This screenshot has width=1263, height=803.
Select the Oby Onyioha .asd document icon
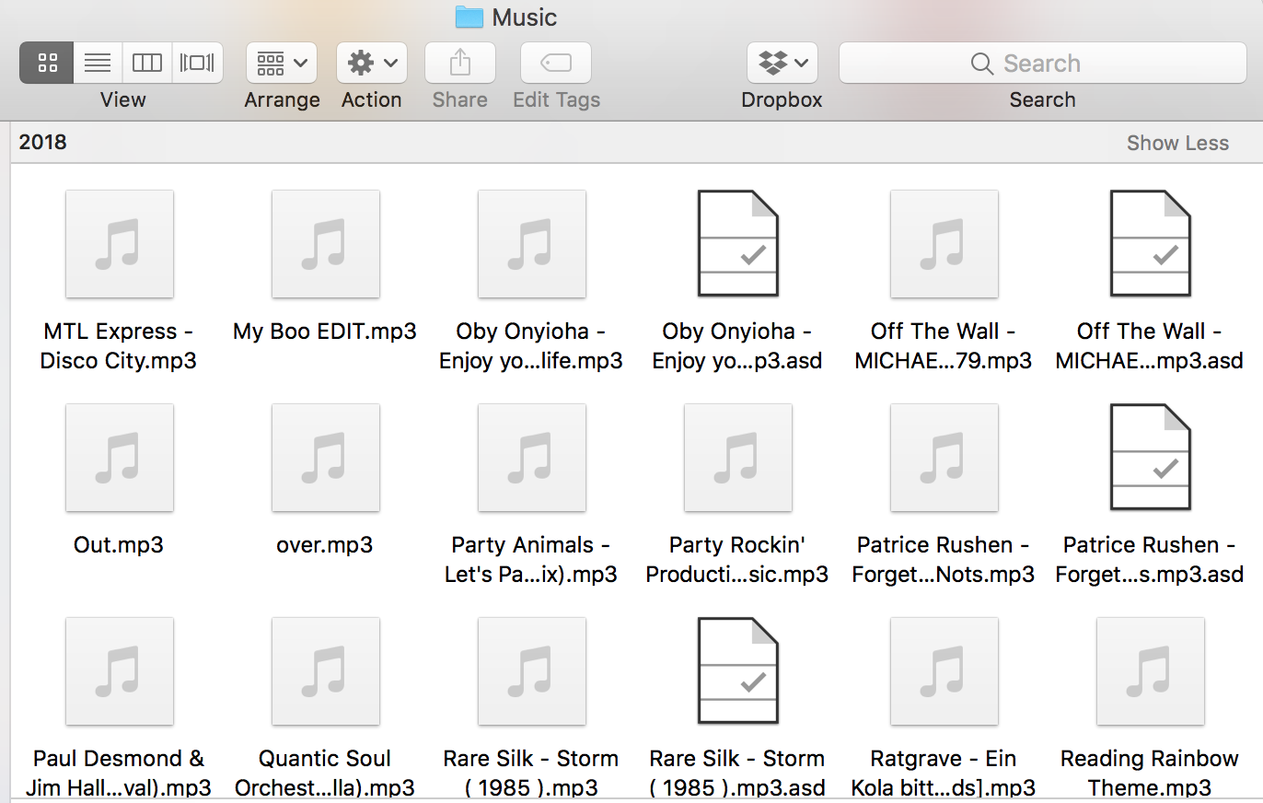click(x=738, y=244)
